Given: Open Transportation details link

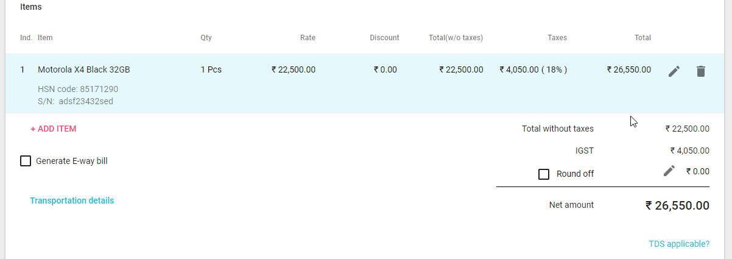Looking at the screenshot, I should [72, 200].
